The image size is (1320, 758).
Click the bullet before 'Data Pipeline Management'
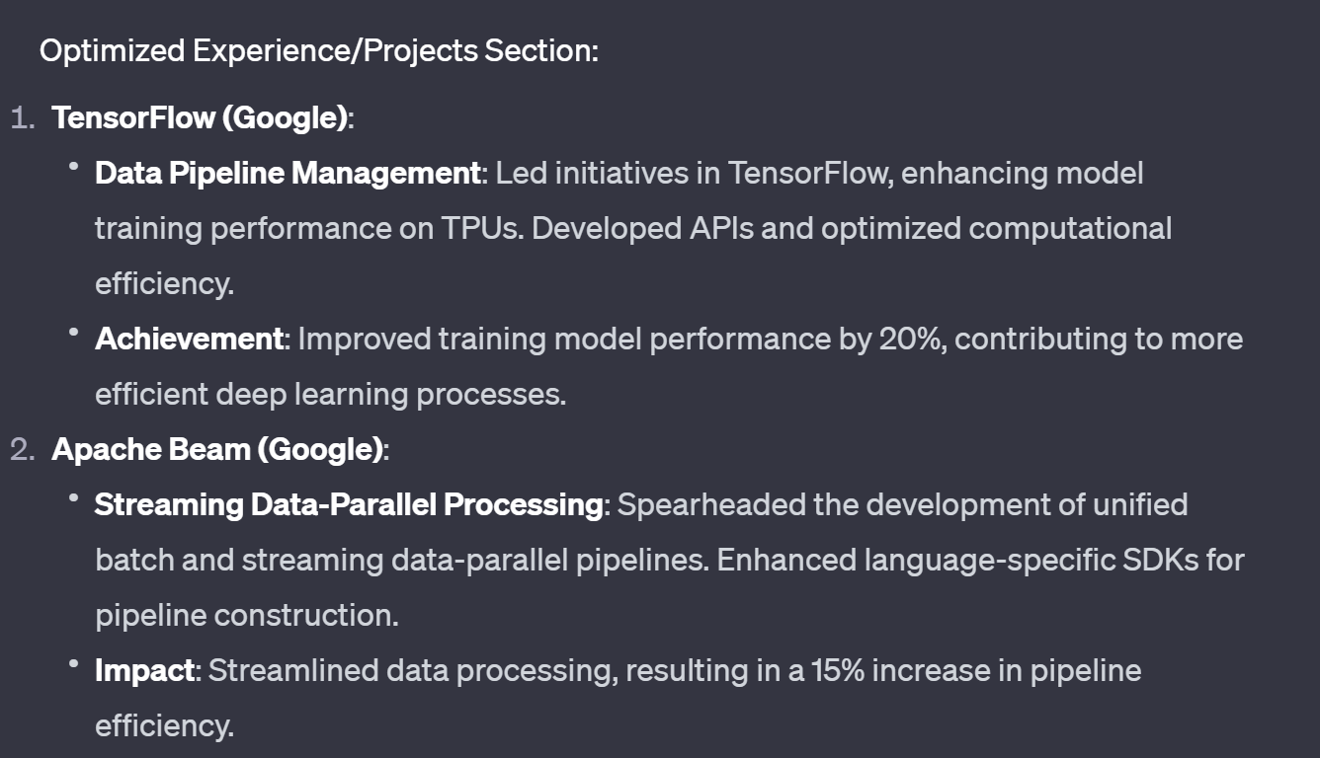[74, 170]
